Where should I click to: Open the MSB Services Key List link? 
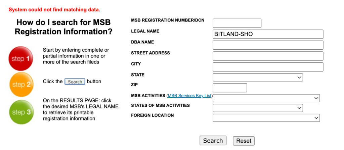(x=189, y=96)
